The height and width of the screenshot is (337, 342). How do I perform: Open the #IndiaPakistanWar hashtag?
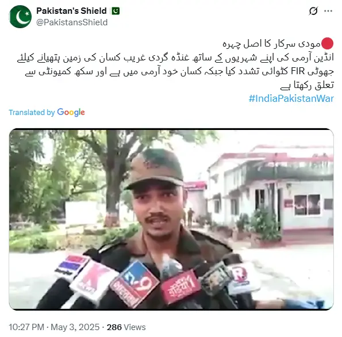click(x=291, y=98)
